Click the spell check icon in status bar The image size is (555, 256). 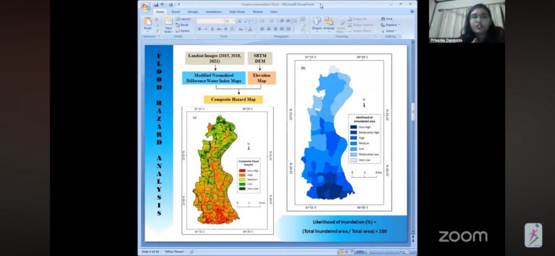(191, 252)
